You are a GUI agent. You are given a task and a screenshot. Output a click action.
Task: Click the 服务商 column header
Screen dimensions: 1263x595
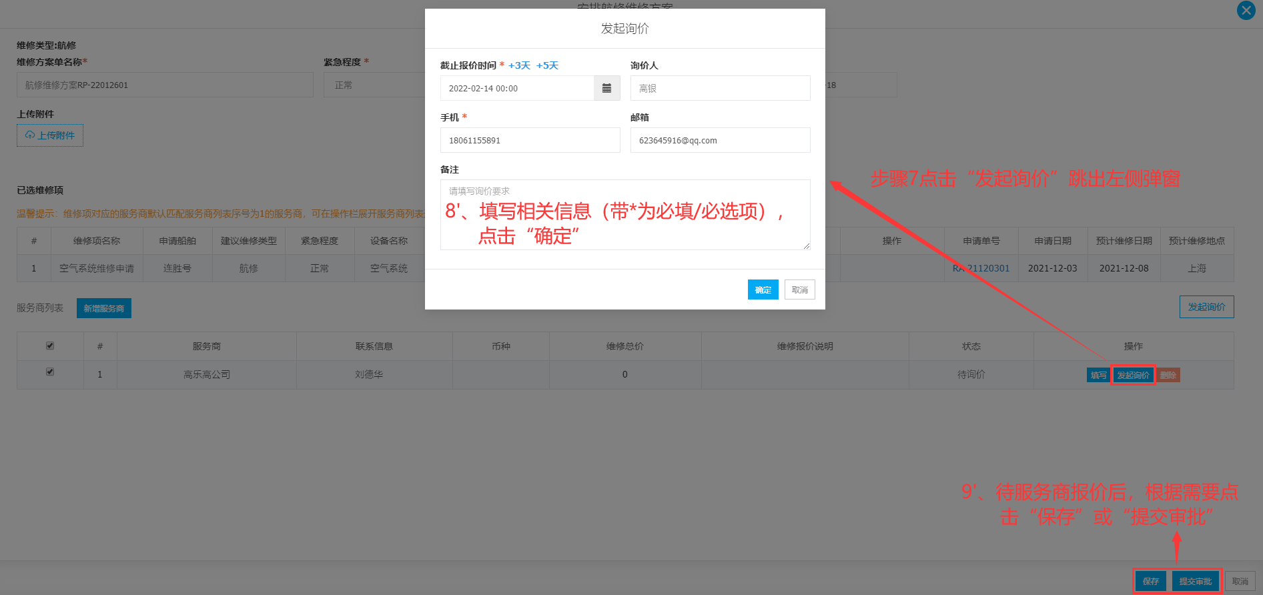pyautogui.click(x=207, y=346)
